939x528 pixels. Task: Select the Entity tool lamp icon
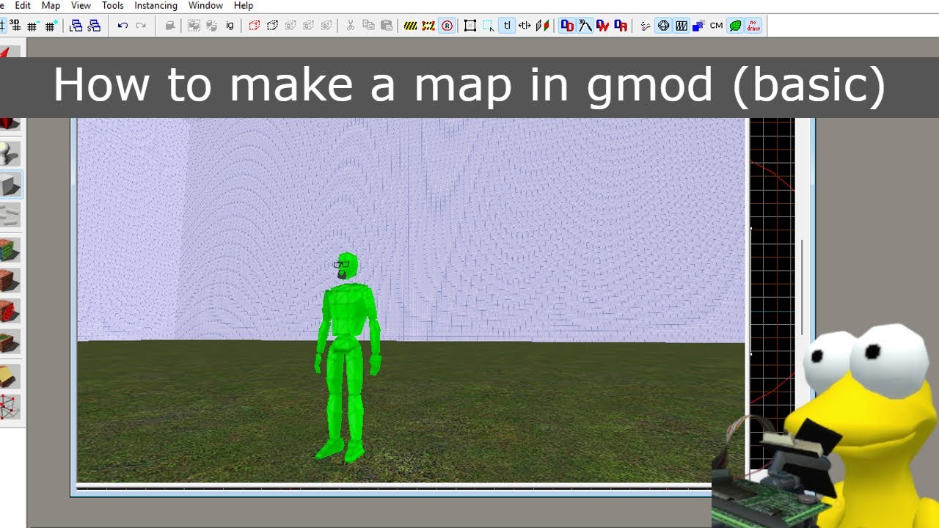pos(10,154)
